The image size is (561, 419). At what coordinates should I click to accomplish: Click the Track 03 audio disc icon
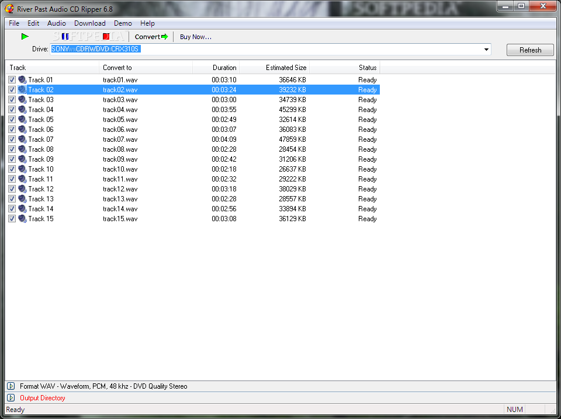click(x=22, y=100)
